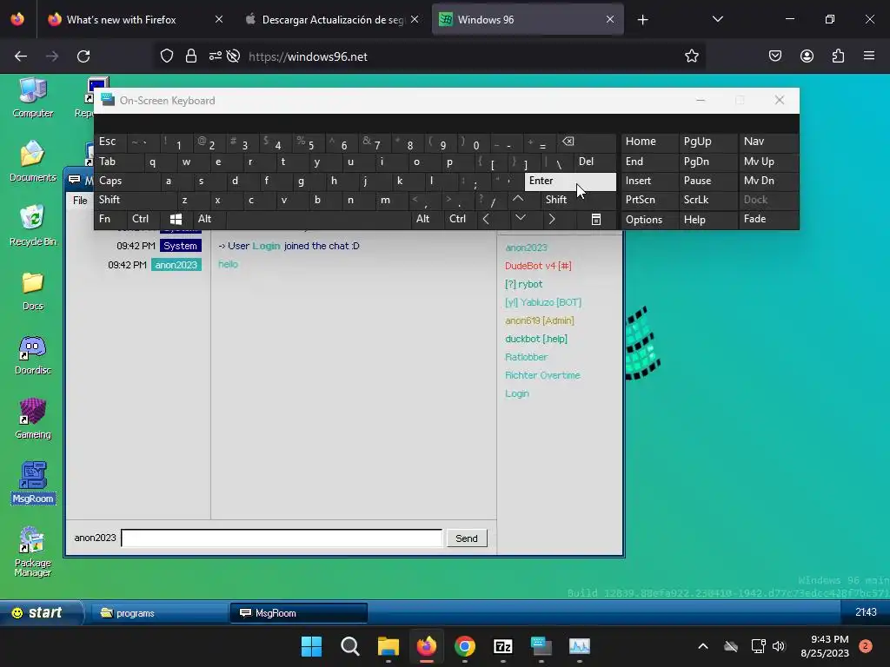Switch to the Descargar Actualización tab
Viewport: 890px width, 667px height.
pos(333,20)
